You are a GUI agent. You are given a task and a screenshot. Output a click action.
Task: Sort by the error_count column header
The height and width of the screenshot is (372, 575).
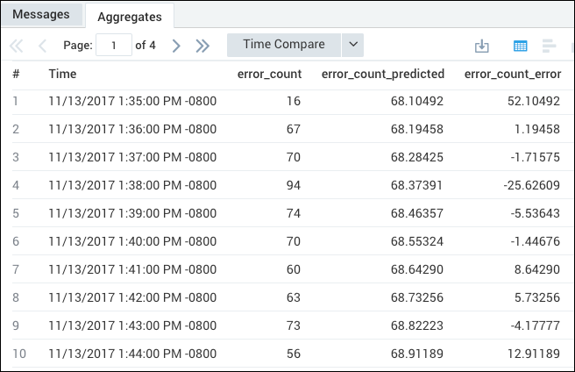[x=269, y=74]
